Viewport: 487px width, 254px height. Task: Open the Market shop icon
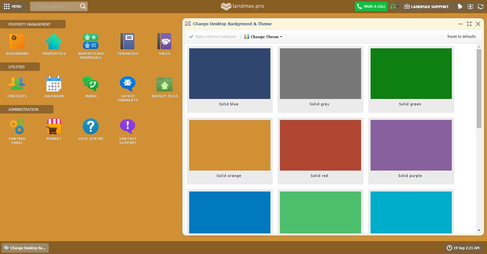pyautogui.click(x=54, y=127)
